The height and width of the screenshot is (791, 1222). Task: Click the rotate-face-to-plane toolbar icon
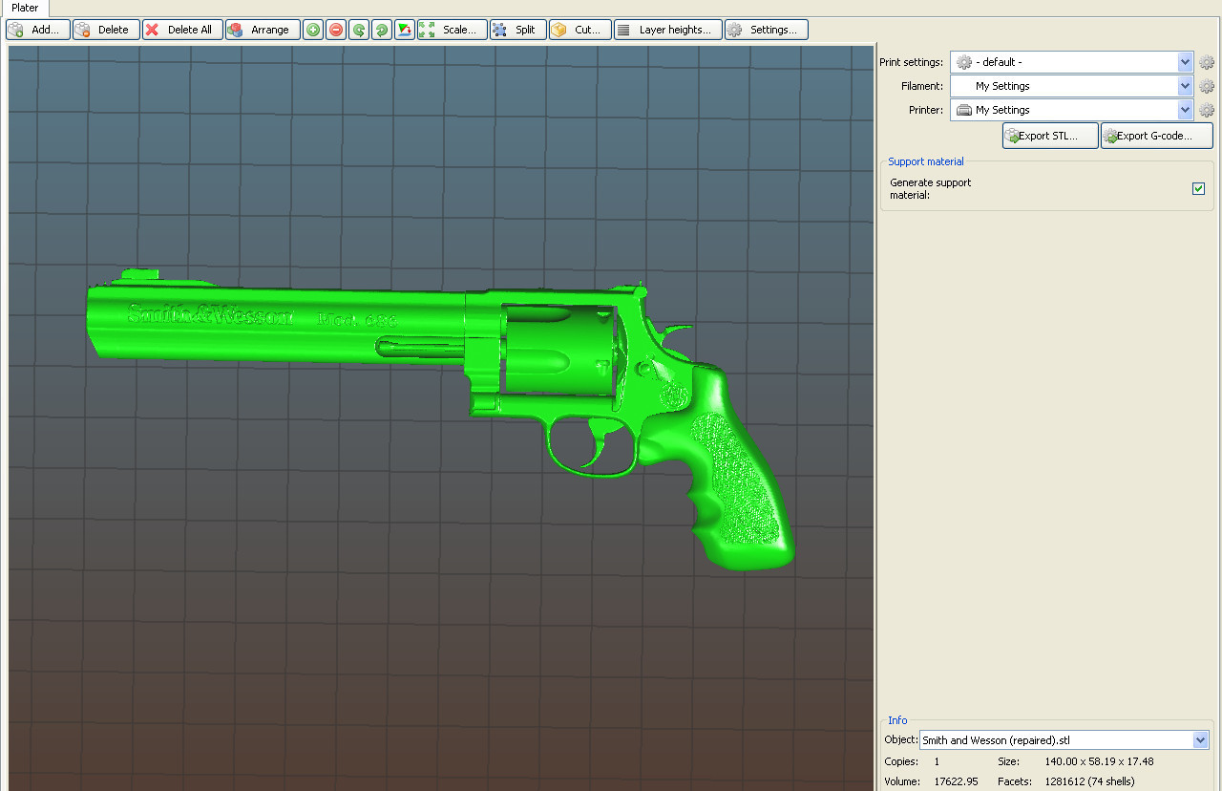[405, 30]
